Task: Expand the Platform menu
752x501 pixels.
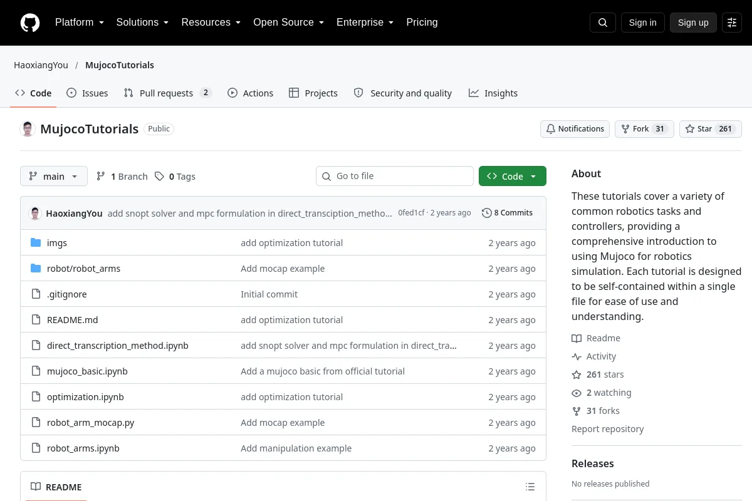Action: pos(80,23)
